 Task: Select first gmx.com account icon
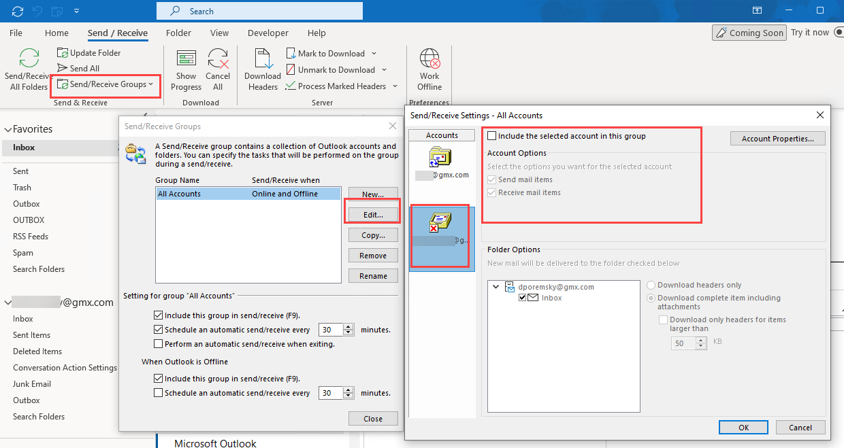[x=442, y=157]
